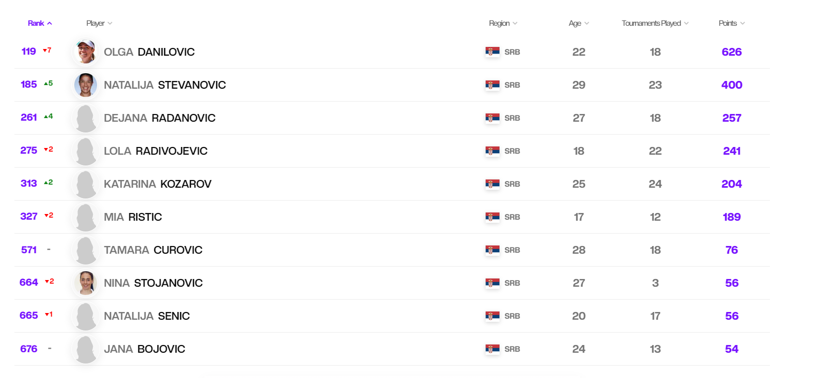The image size is (820, 378).
Task: Click the placeholder avatar for Lola Radivojevic
Action: [86, 151]
